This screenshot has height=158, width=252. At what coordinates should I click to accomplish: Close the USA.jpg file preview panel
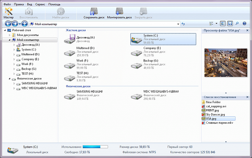point(247,30)
